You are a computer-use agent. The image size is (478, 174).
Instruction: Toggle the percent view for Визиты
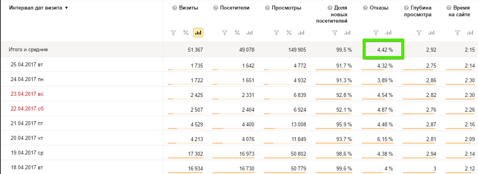coord(185,33)
